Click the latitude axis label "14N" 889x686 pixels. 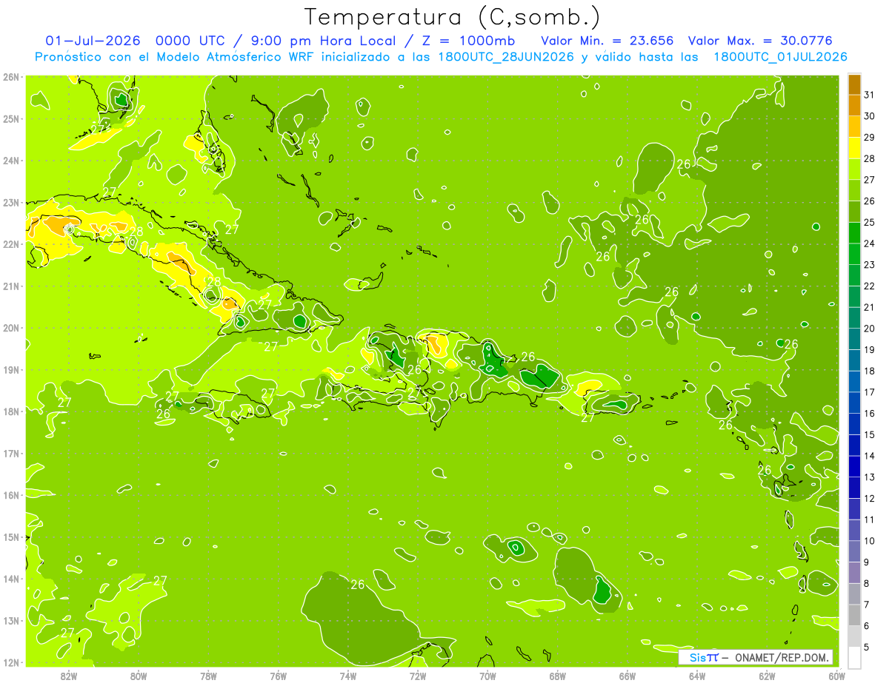coord(11,579)
